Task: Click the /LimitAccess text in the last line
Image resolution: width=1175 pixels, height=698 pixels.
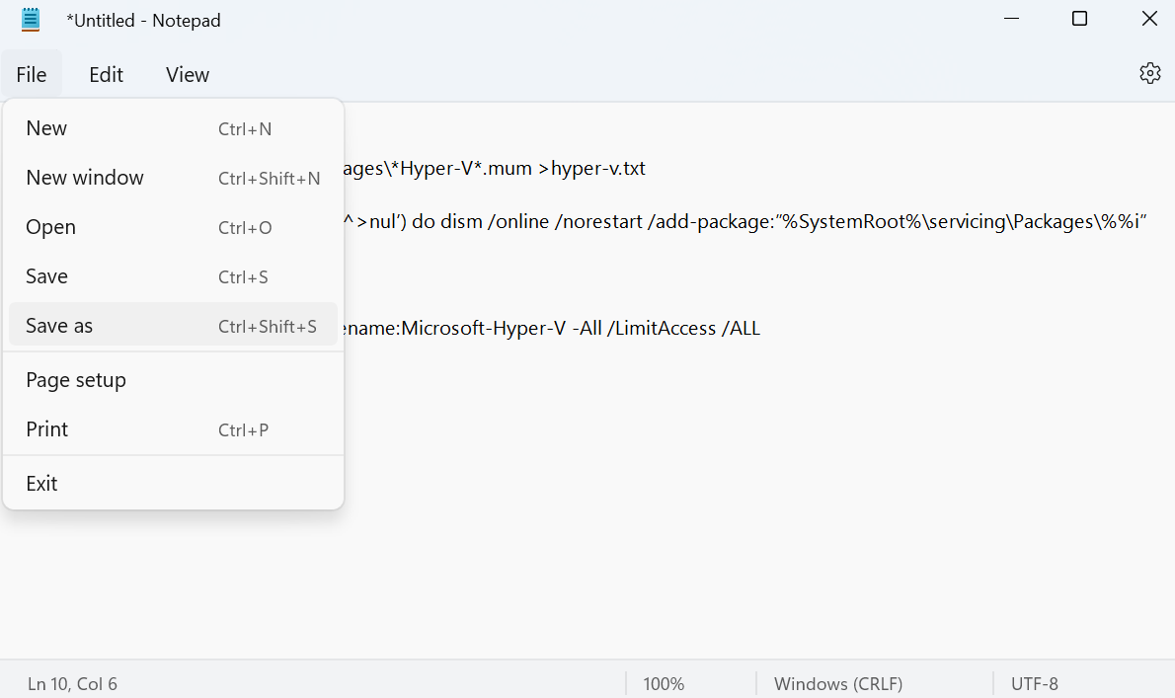Action: click(662, 328)
